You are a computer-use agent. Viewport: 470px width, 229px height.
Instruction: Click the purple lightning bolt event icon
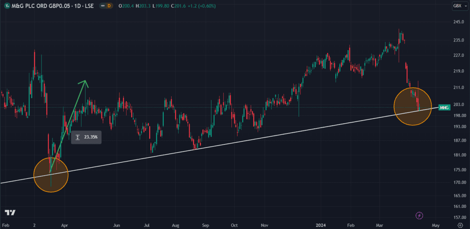[419, 215]
